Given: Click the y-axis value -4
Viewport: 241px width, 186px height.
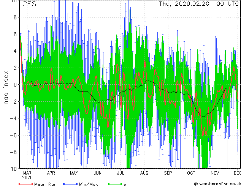Looking at the screenshot, I should pyautogui.click(x=13, y=118).
